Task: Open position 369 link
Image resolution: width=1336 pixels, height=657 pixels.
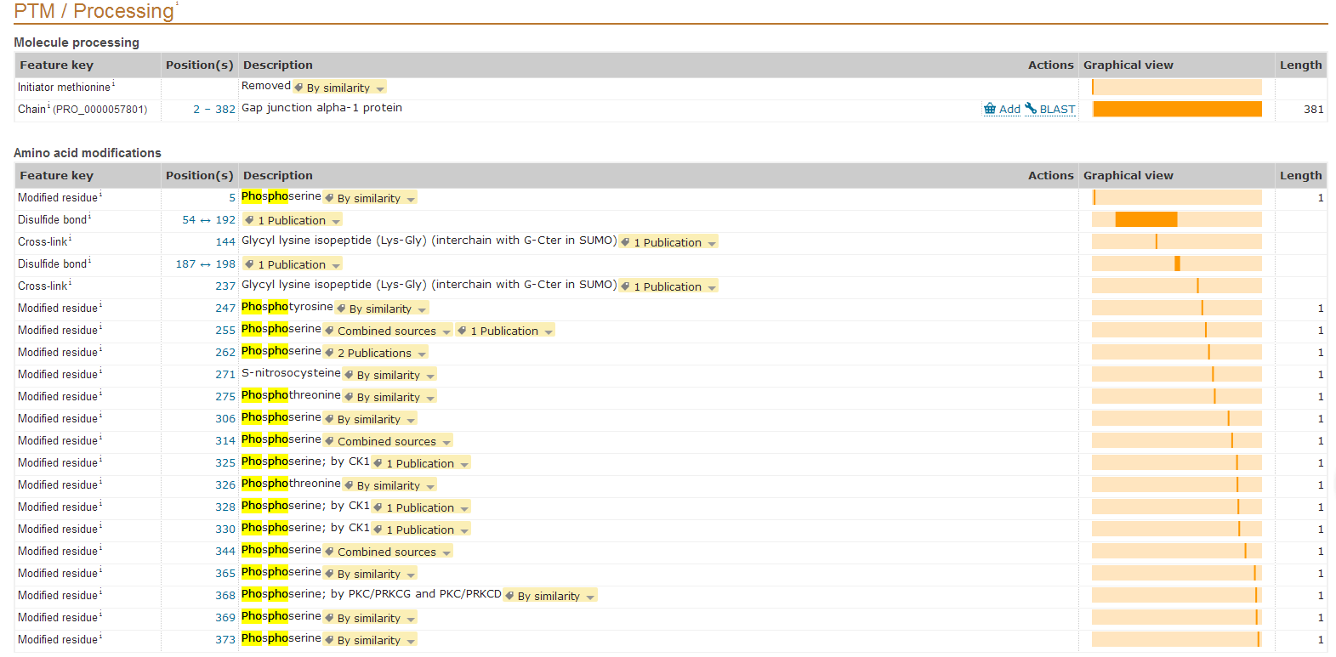Action: point(225,618)
